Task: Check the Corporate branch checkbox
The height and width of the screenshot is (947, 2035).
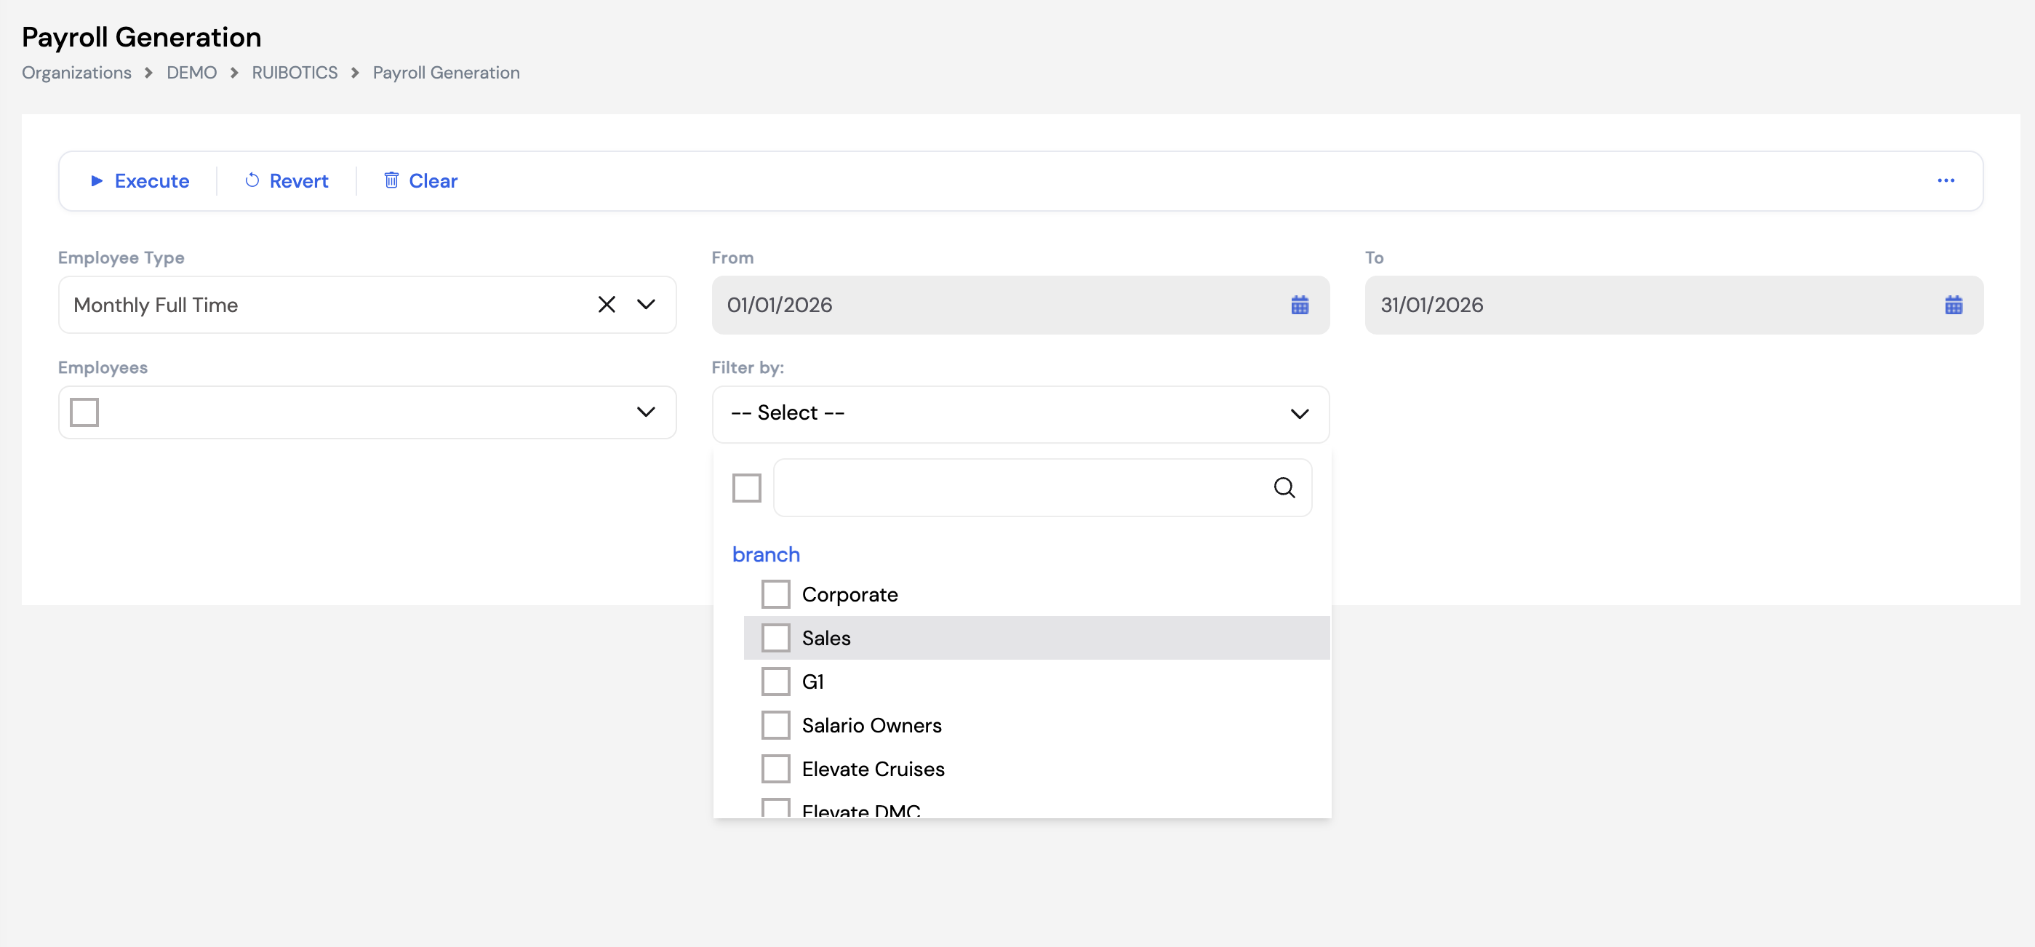Action: 776,595
